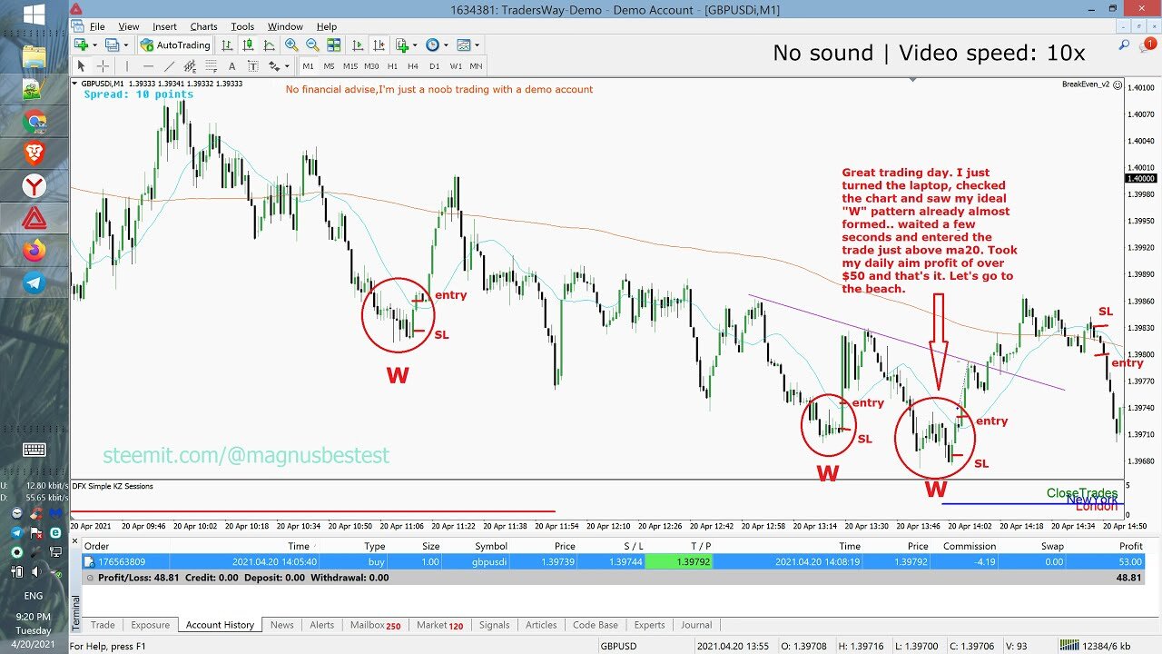Toggle Chart Shift icon
This screenshot has width=1162, height=654.
(x=379, y=45)
